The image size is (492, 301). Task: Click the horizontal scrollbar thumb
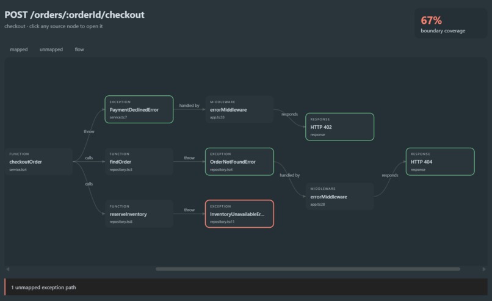tap(308, 269)
